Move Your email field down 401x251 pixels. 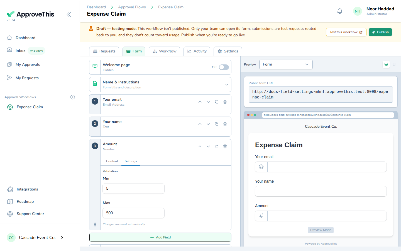click(208, 102)
